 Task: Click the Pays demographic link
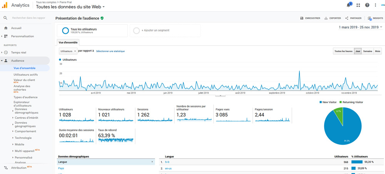[x=61, y=168]
